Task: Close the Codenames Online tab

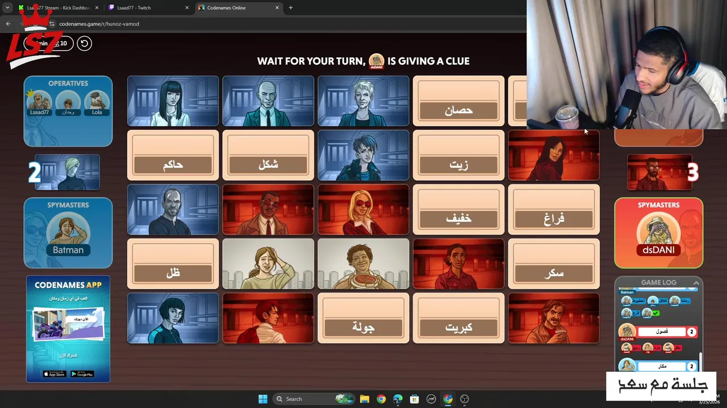Action: (277, 8)
